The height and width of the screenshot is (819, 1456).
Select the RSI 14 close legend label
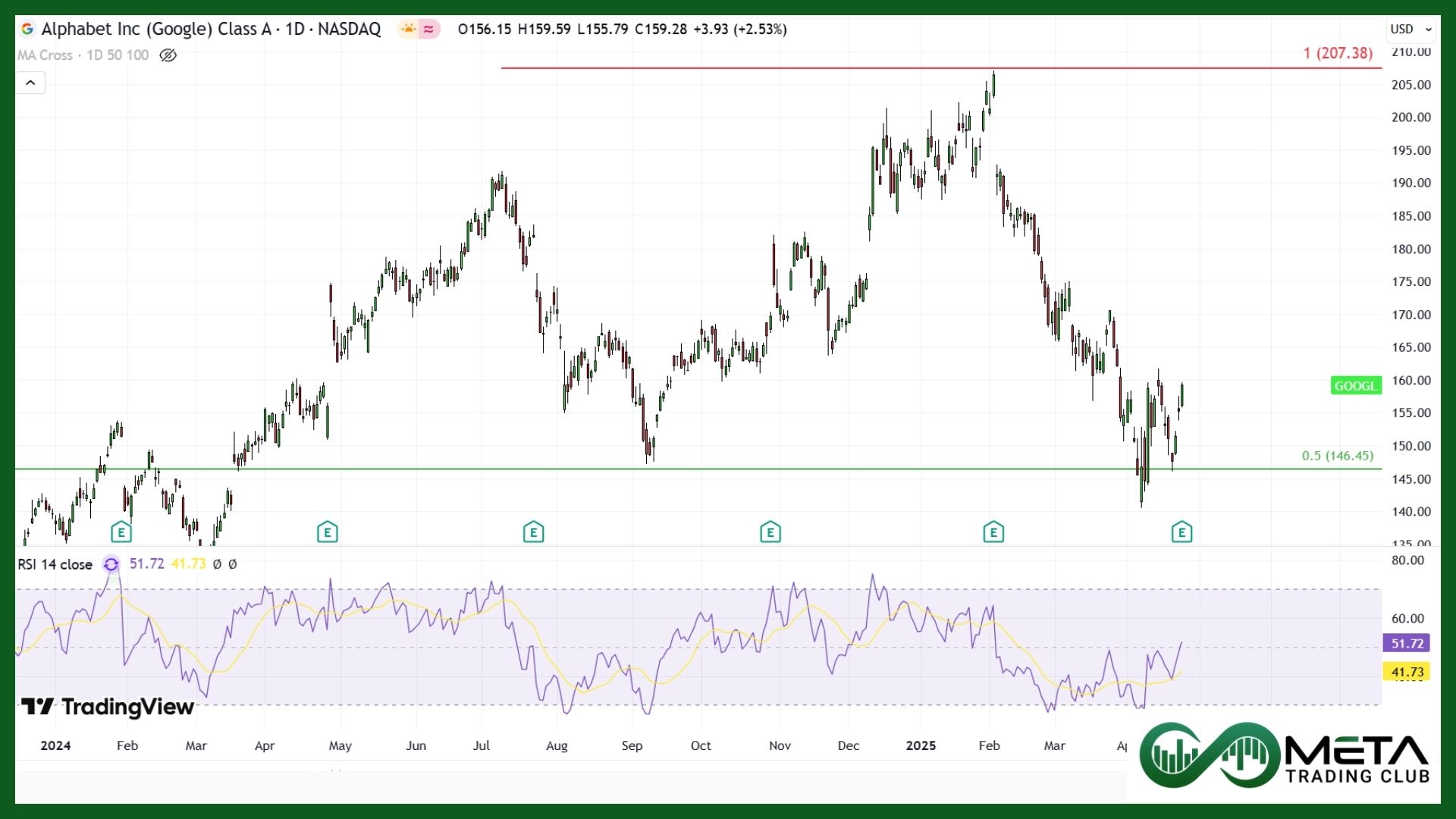click(x=55, y=564)
